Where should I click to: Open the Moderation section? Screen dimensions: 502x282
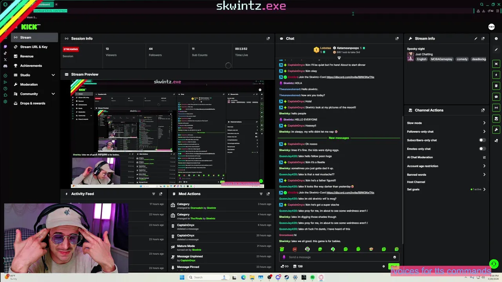[x=34, y=85]
